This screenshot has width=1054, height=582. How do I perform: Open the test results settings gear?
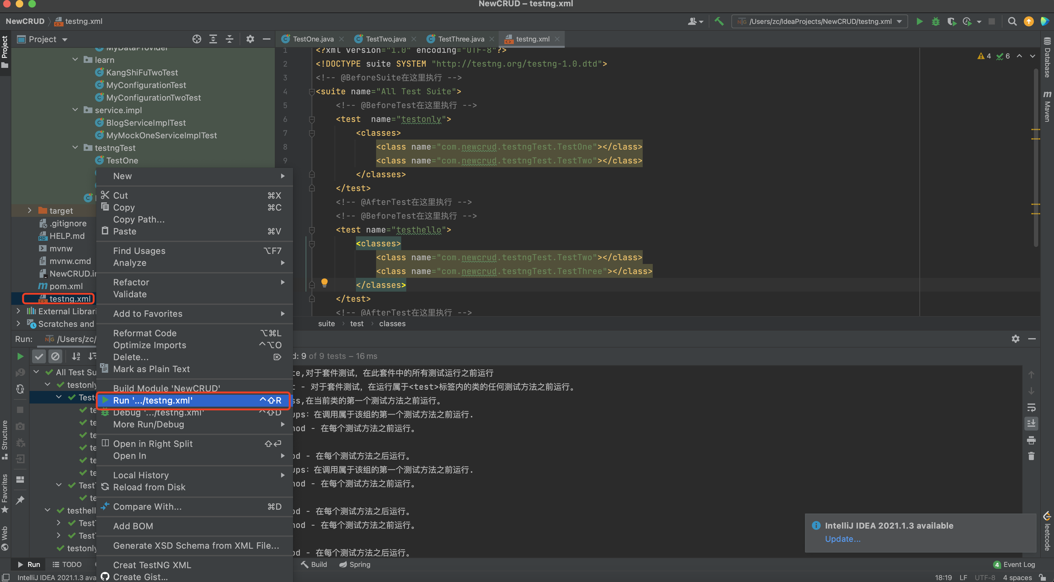point(1016,339)
